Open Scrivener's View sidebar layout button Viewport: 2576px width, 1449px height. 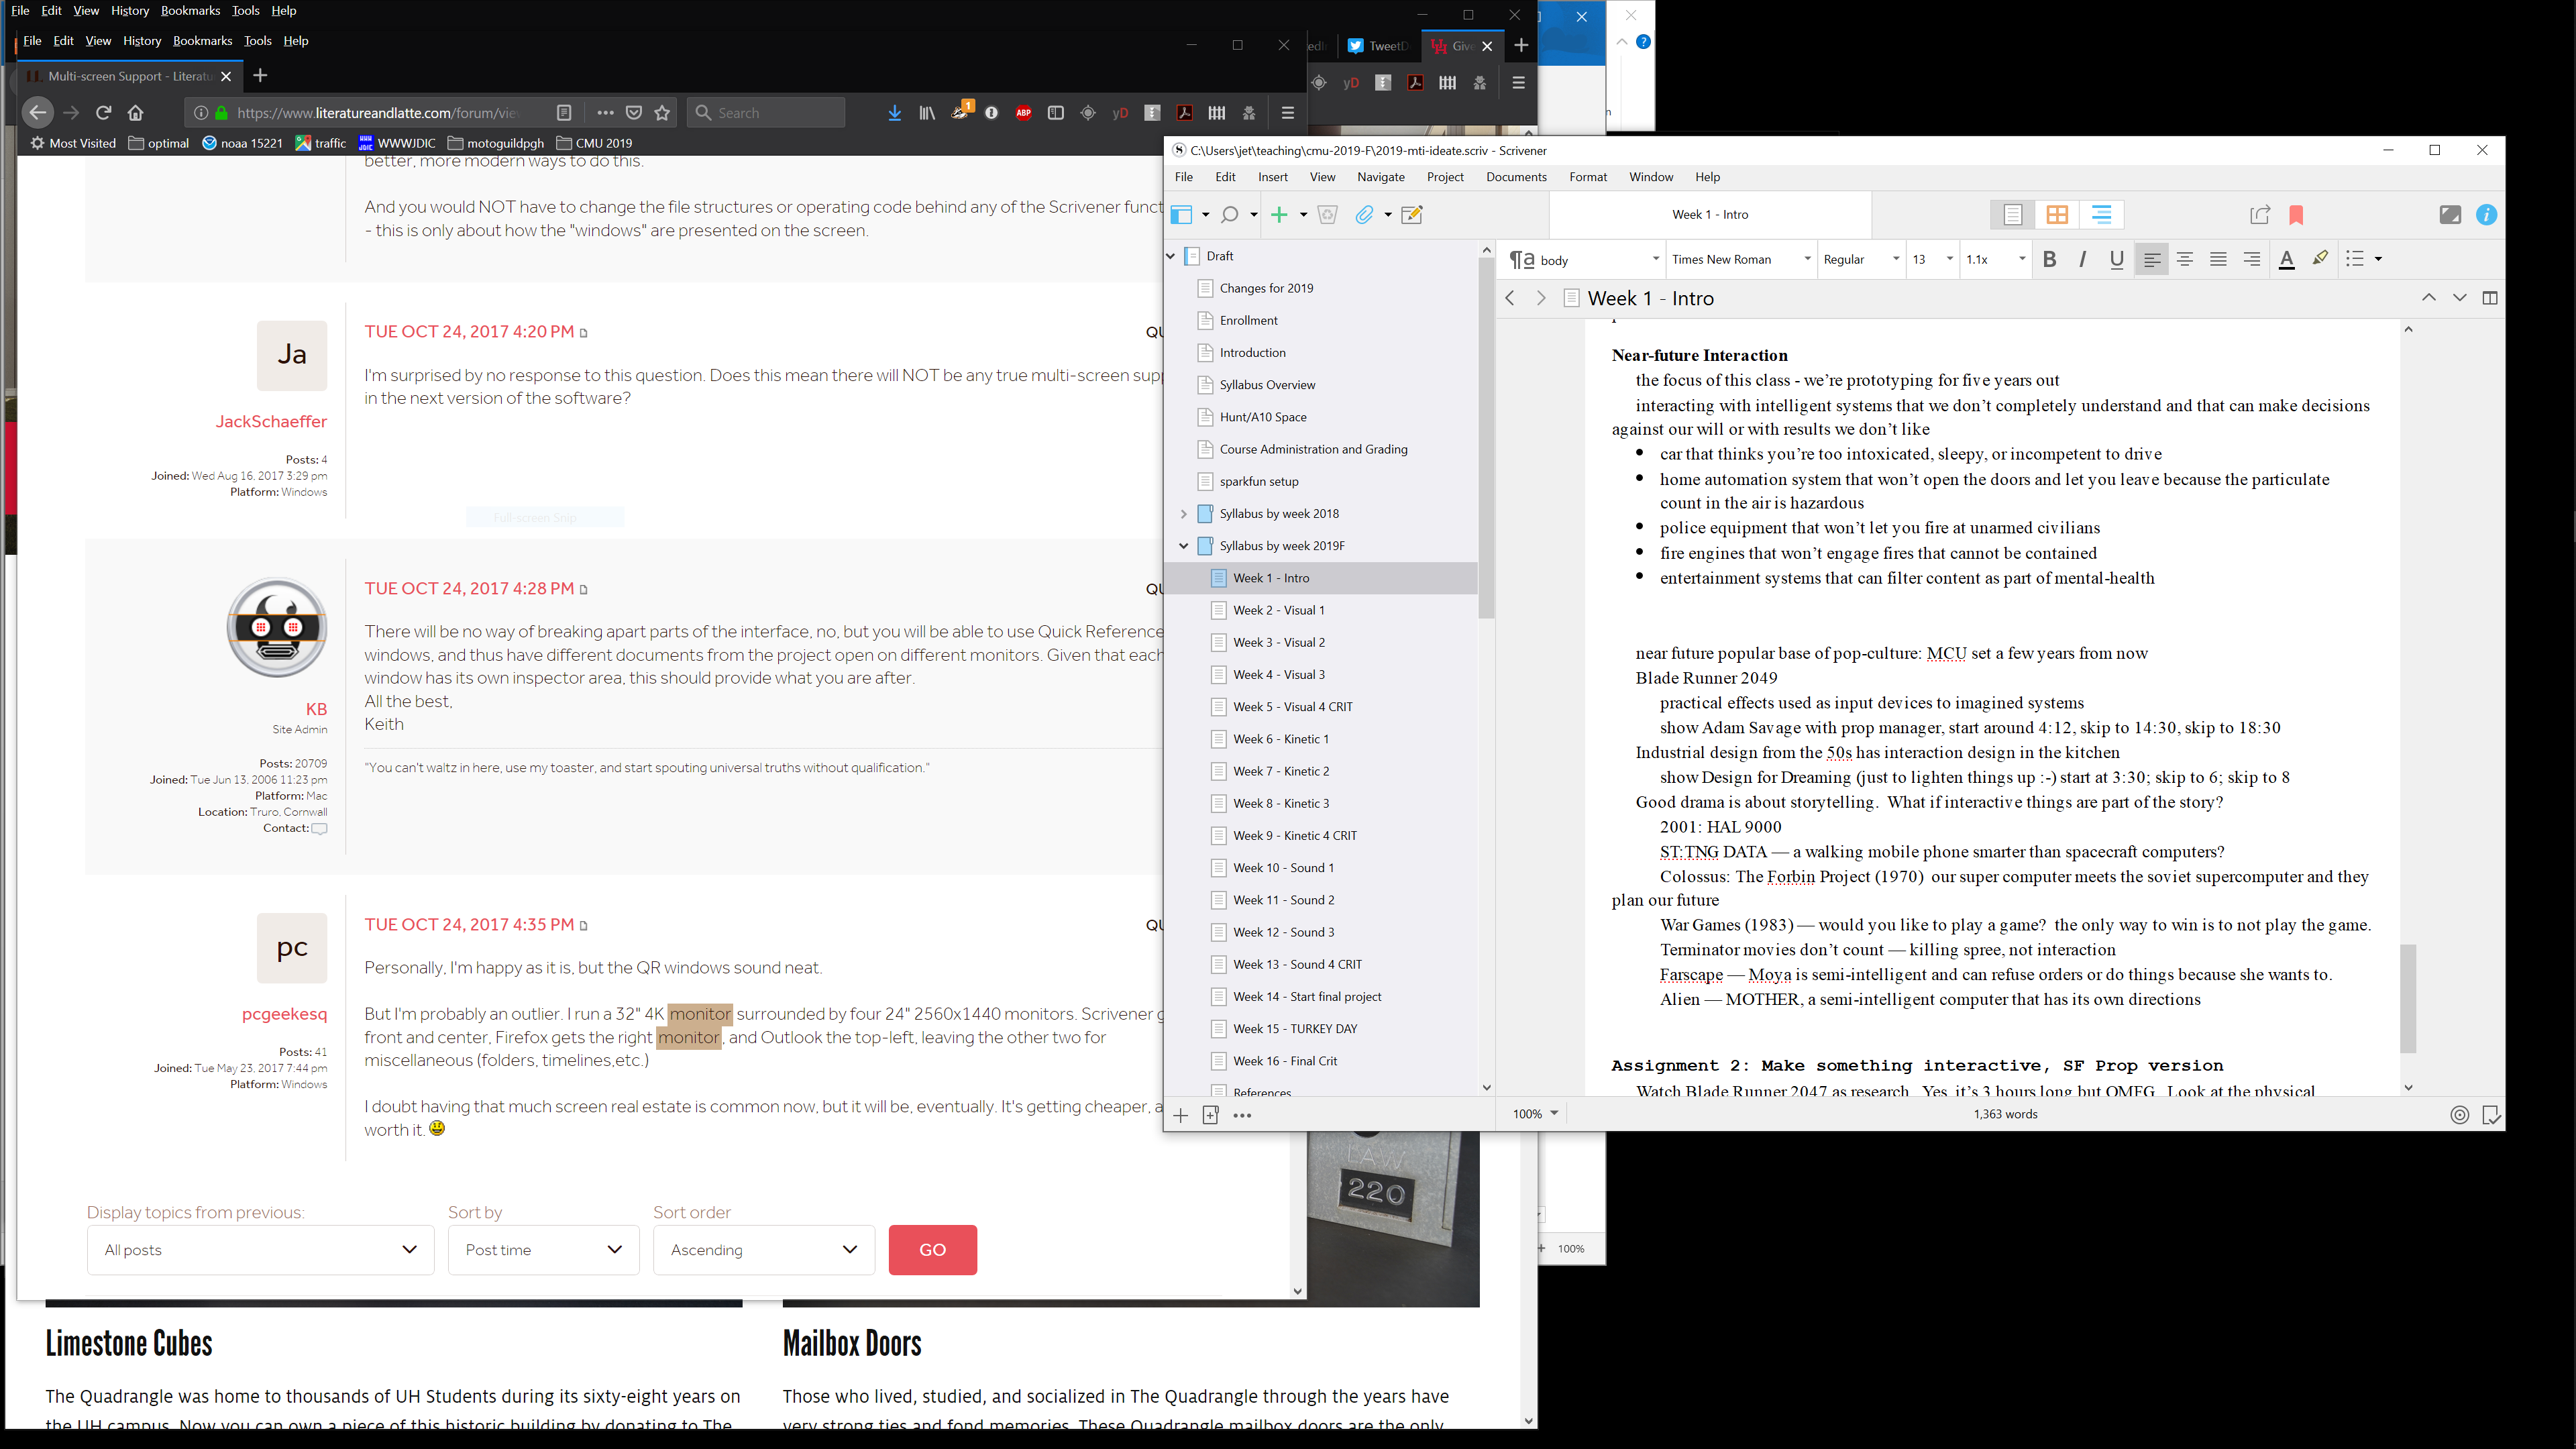pyautogui.click(x=1182, y=215)
